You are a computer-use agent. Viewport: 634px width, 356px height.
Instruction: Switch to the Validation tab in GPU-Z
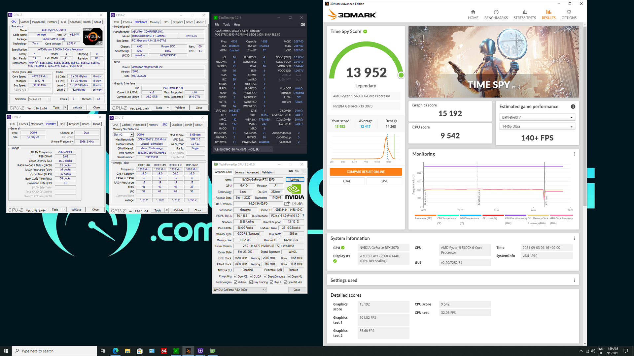point(268,172)
